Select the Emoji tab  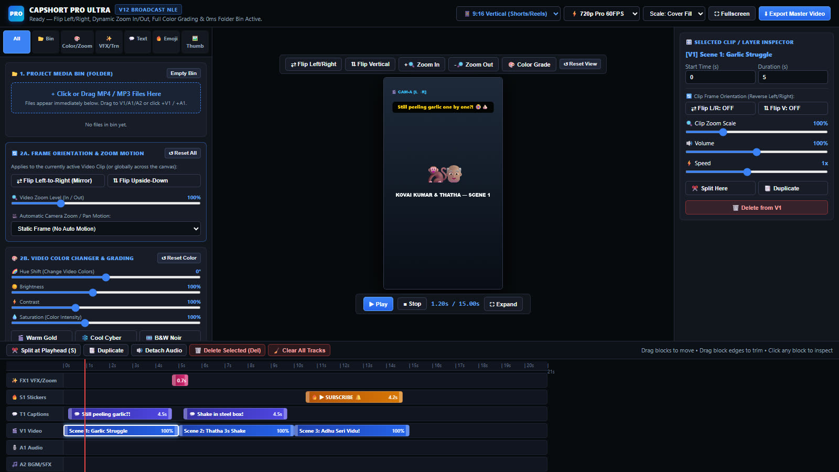pos(167,42)
